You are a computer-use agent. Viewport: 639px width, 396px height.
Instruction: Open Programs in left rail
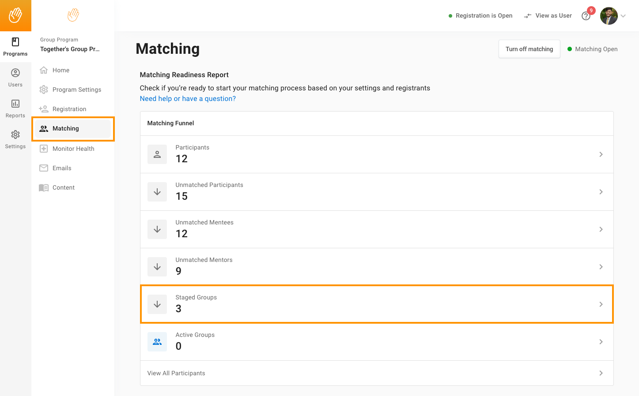tap(15, 47)
